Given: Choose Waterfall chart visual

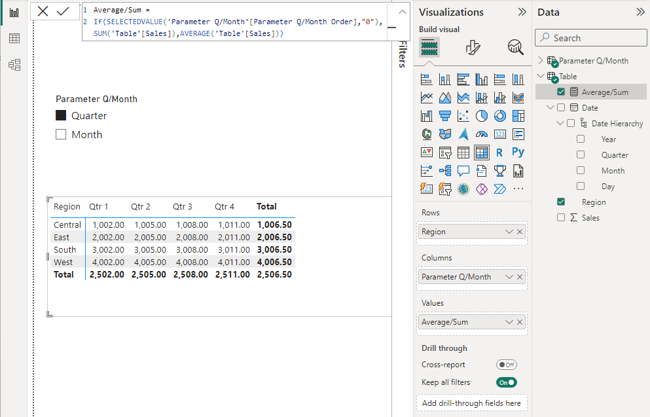Looking at the screenshot, I should [427, 116].
